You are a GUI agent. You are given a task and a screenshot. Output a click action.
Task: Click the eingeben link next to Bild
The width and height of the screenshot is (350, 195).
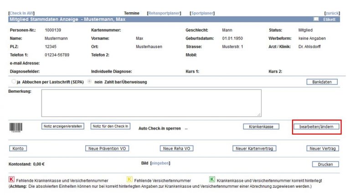click(160, 163)
